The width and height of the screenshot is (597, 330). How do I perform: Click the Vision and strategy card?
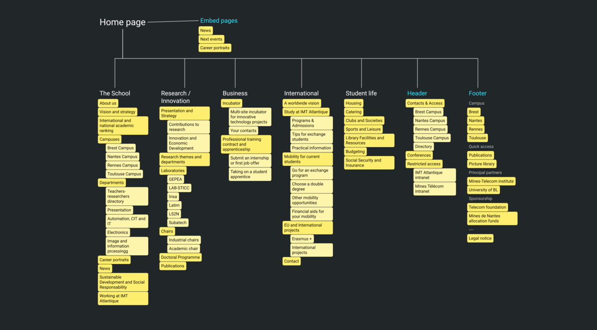pyautogui.click(x=117, y=111)
